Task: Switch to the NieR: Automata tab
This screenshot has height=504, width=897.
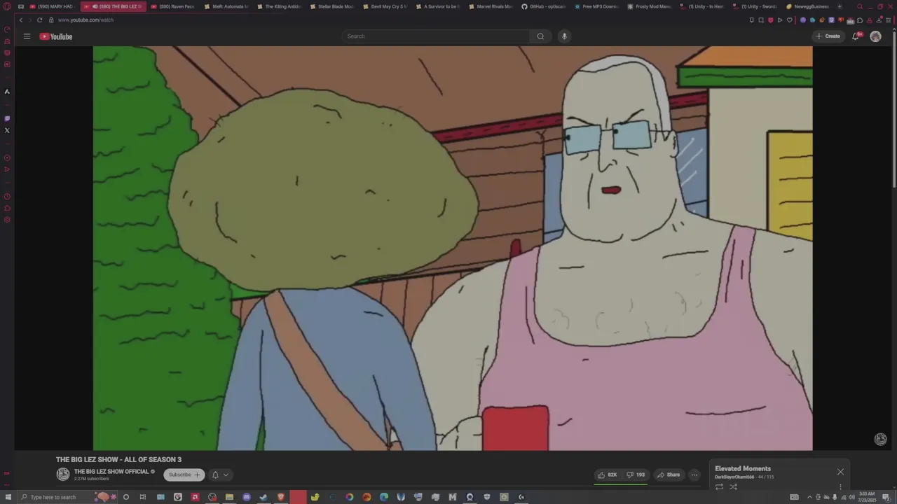Action: coord(226,6)
